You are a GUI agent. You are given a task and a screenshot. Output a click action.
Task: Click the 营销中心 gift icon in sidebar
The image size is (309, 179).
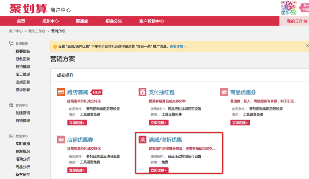coord(11,105)
